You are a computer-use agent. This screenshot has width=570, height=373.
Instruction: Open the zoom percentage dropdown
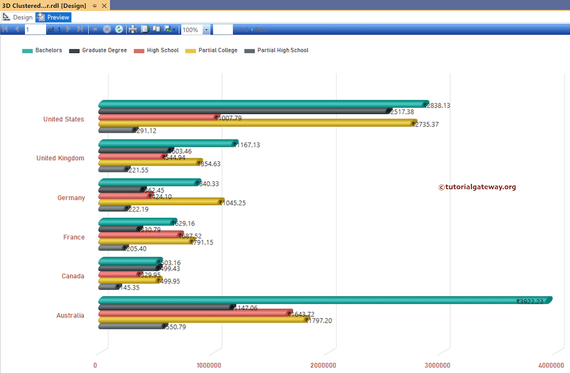point(207,29)
